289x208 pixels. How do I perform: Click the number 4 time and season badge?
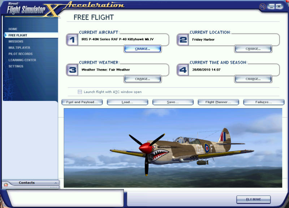pyautogui.click(x=183, y=70)
